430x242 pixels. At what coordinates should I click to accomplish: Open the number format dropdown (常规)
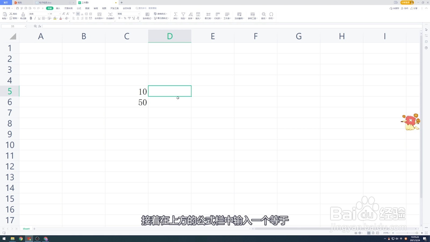pyautogui.click(x=139, y=14)
